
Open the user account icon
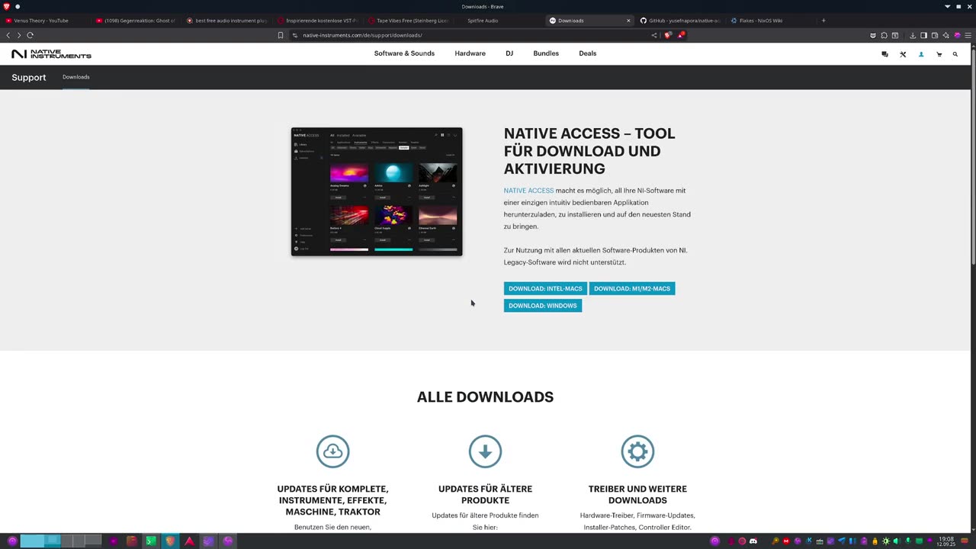pos(921,54)
